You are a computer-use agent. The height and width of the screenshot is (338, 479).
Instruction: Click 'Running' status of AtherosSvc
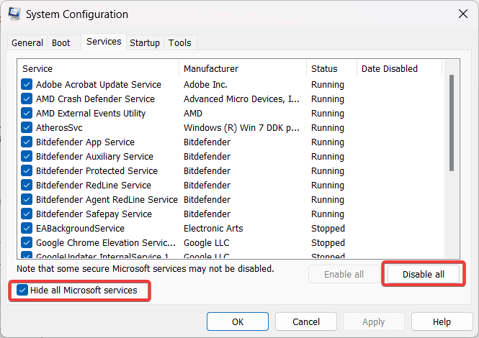[328, 127]
